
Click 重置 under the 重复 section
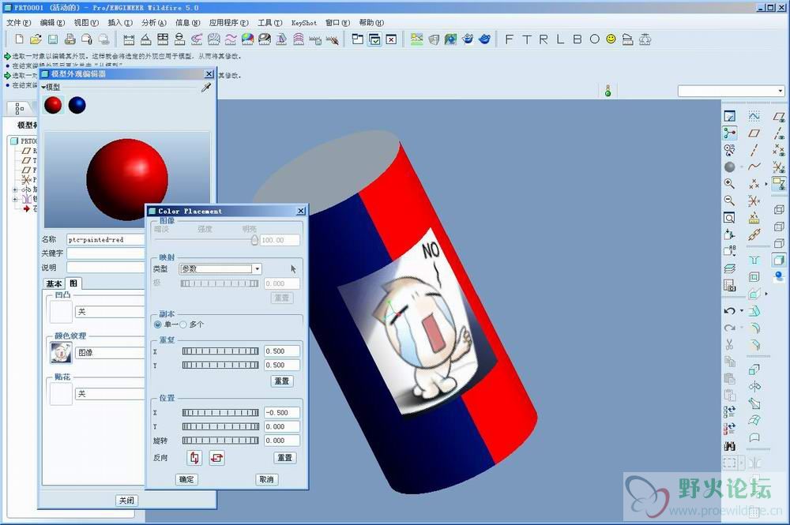(x=282, y=381)
